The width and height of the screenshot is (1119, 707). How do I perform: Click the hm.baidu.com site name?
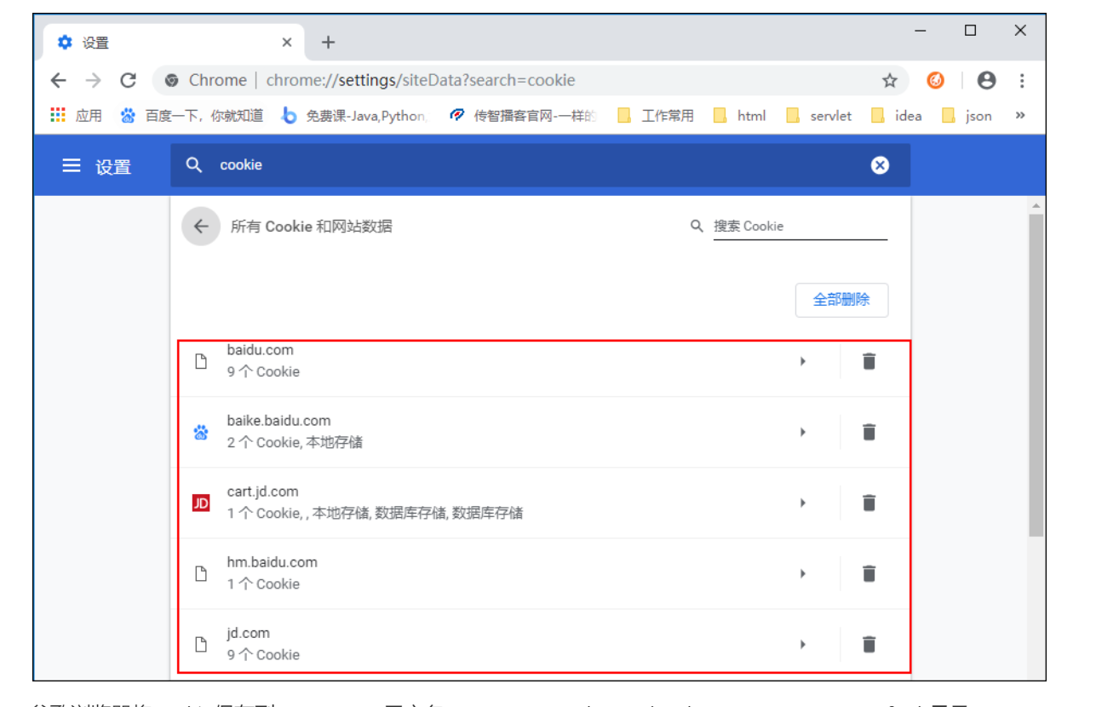coord(272,561)
